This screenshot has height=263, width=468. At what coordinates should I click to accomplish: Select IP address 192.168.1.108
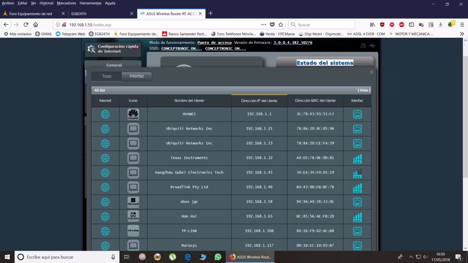pos(259,231)
